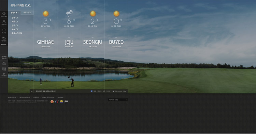Click the power icon to log in
Image resolution: width=256 pixels, height=134 pixels.
coord(4,30)
